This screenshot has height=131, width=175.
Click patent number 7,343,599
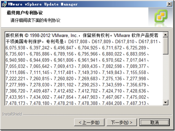click(x=112, y=85)
